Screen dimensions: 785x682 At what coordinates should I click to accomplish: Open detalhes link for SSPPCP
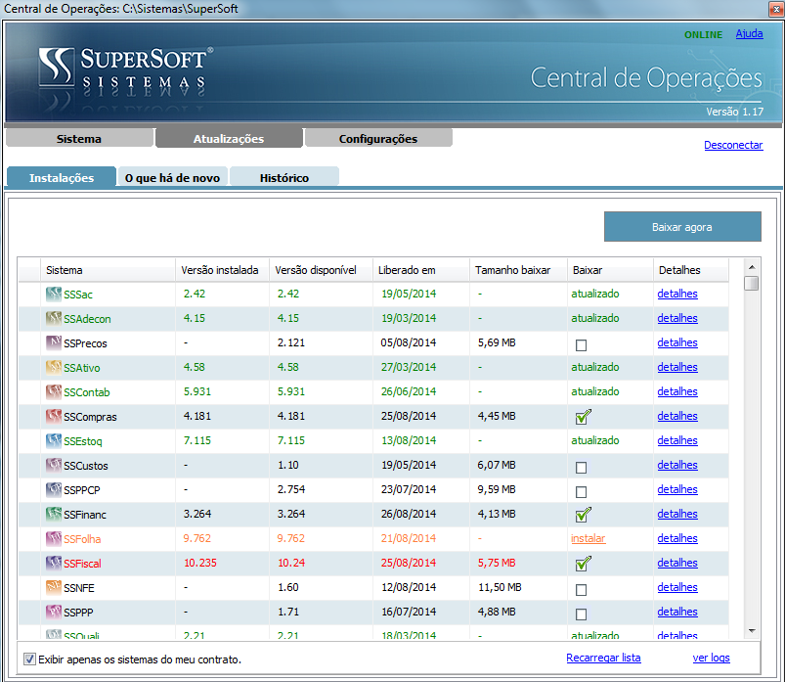click(676, 489)
